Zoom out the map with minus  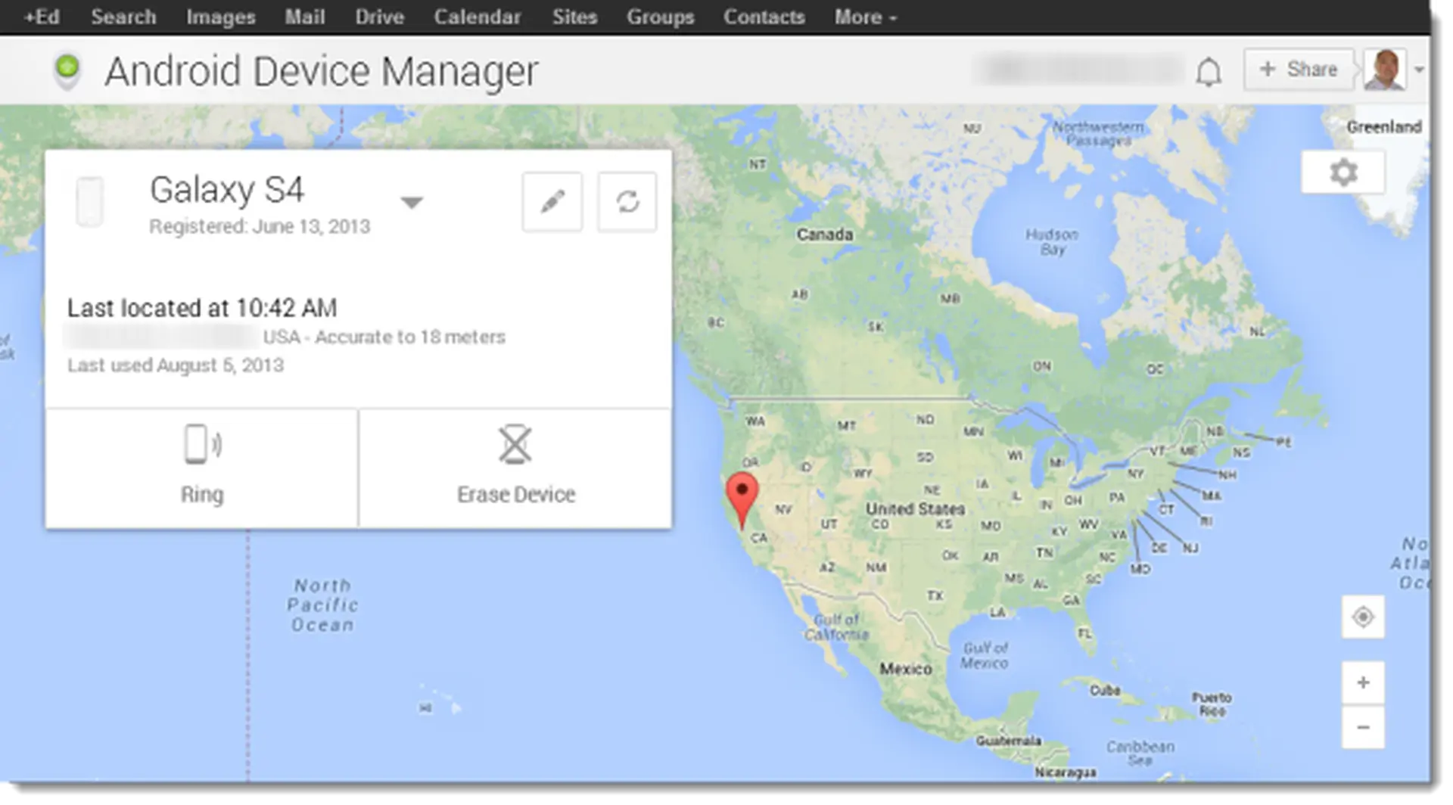point(1363,727)
